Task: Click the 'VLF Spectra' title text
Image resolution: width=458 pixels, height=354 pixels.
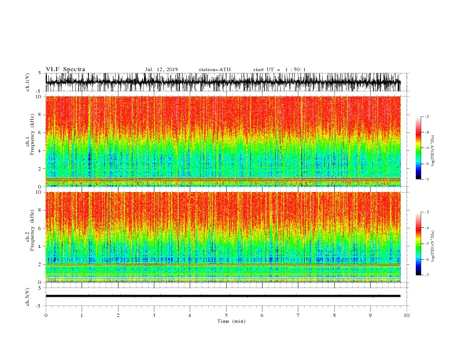Action: pos(65,69)
